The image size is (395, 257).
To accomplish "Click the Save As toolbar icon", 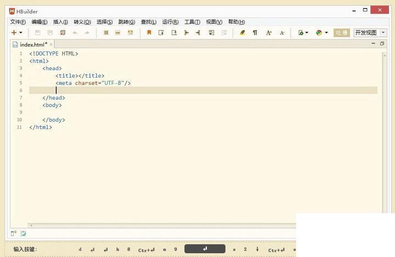I will click(x=50, y=32).
